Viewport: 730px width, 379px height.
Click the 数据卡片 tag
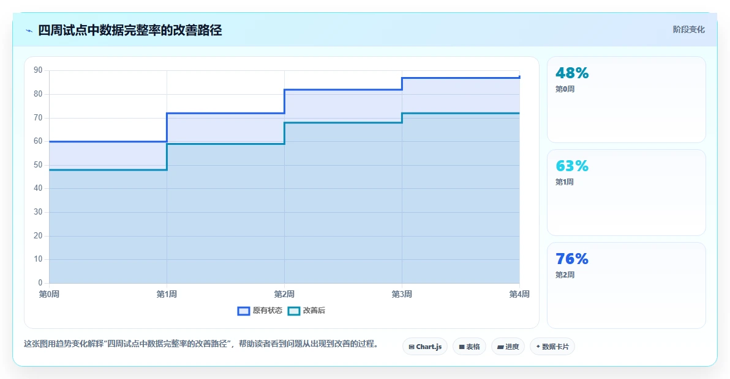(x=552, y=347)
